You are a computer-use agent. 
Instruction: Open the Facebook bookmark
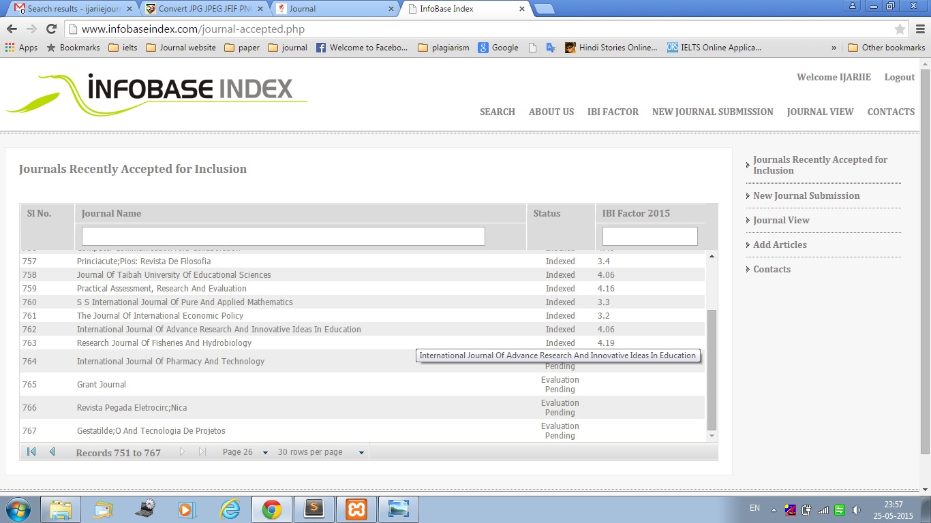coord(362,48)
